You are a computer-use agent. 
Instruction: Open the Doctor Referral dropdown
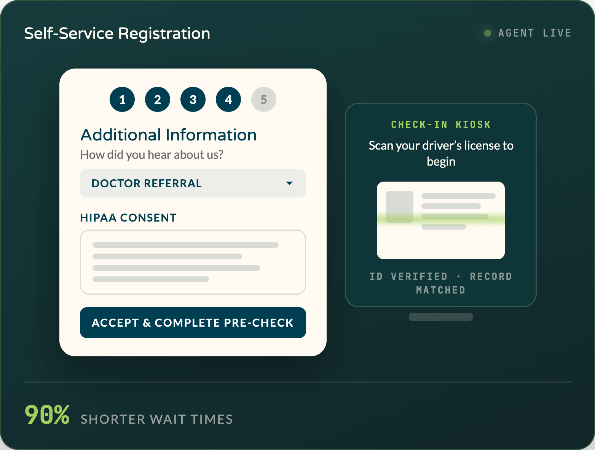(x=193, y=183)
